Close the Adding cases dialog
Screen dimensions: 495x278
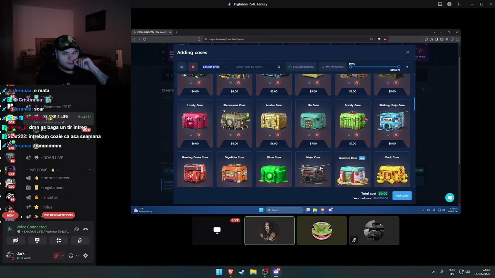[x=408, y=53]
